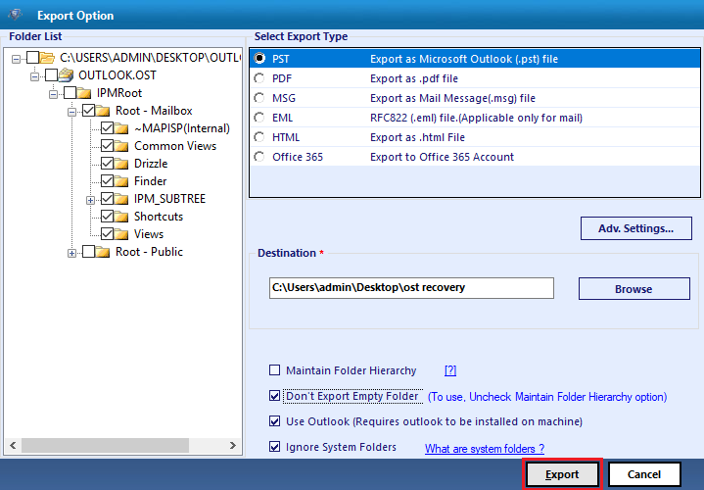Uncheck Ignore System Folders option
Image resolution: width=704 pixels, height=490 pixels.
tap(274, 447)
